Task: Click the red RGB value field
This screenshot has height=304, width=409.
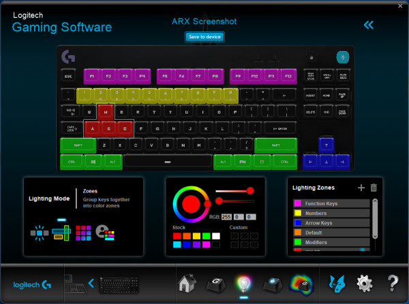Action: 226,217
